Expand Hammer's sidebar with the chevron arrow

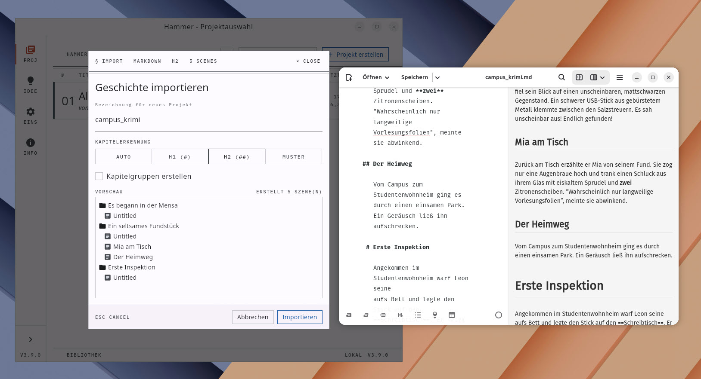[x=31, y=339]
